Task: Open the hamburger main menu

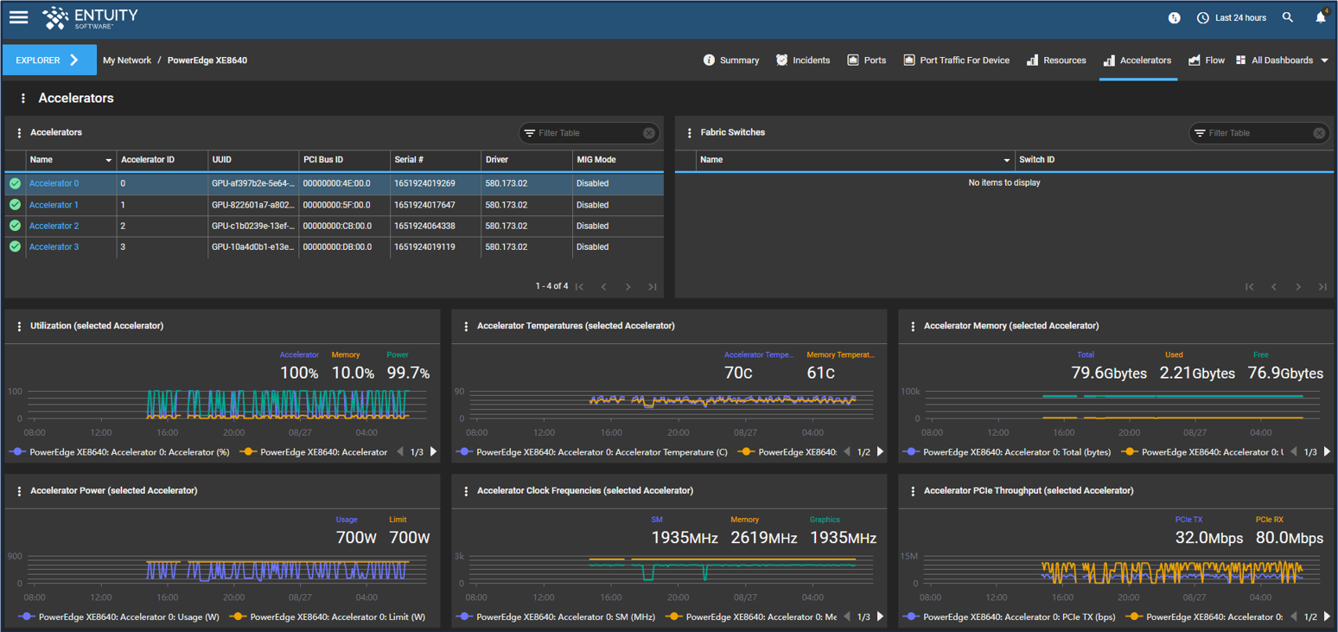Action: [18, 17]
